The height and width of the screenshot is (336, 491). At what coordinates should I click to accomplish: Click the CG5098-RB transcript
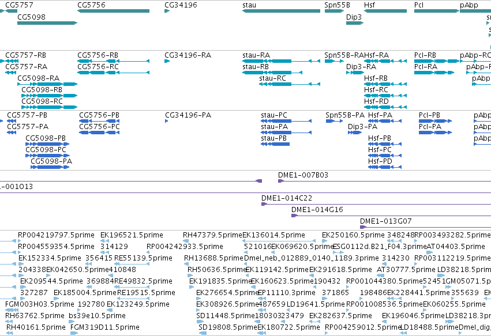pos(50,96)
